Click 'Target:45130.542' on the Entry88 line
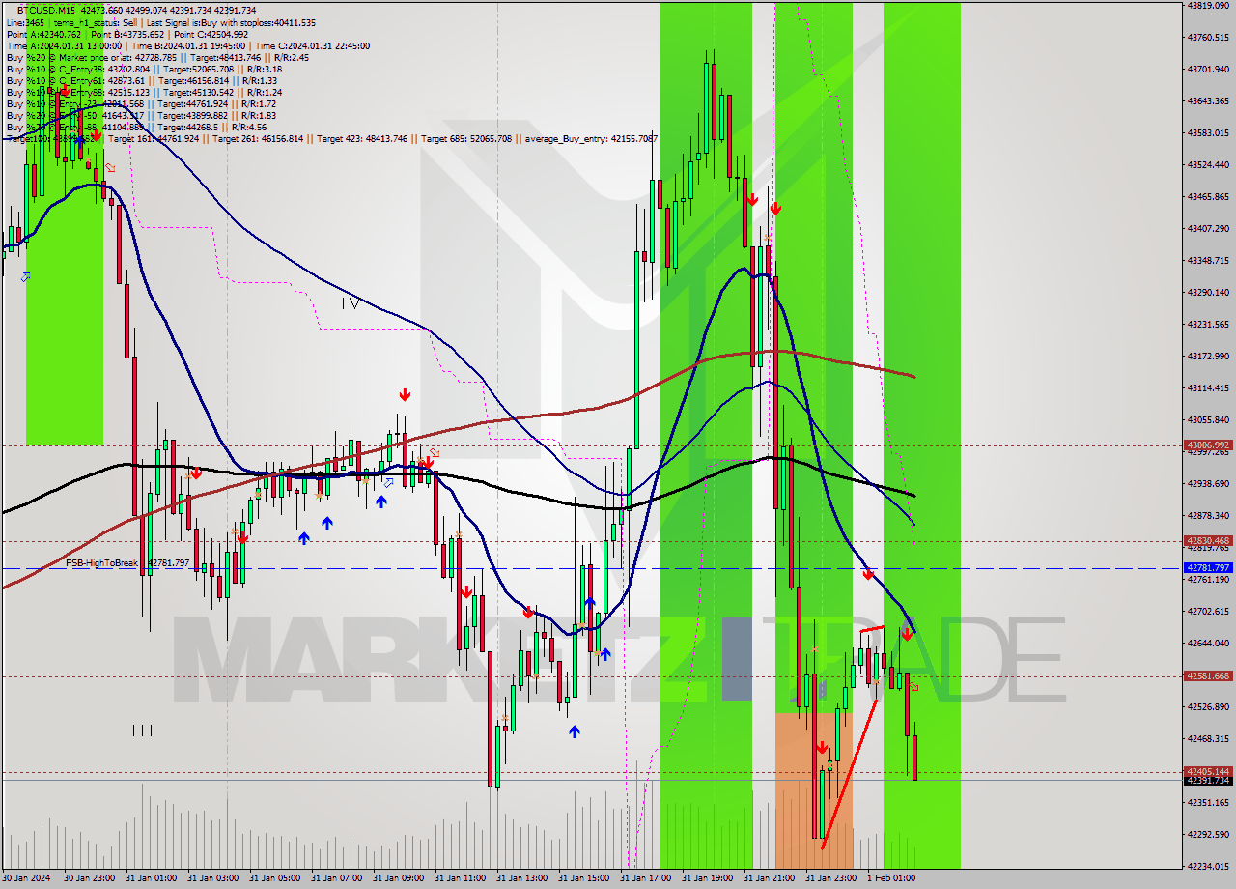 point(194,92)
